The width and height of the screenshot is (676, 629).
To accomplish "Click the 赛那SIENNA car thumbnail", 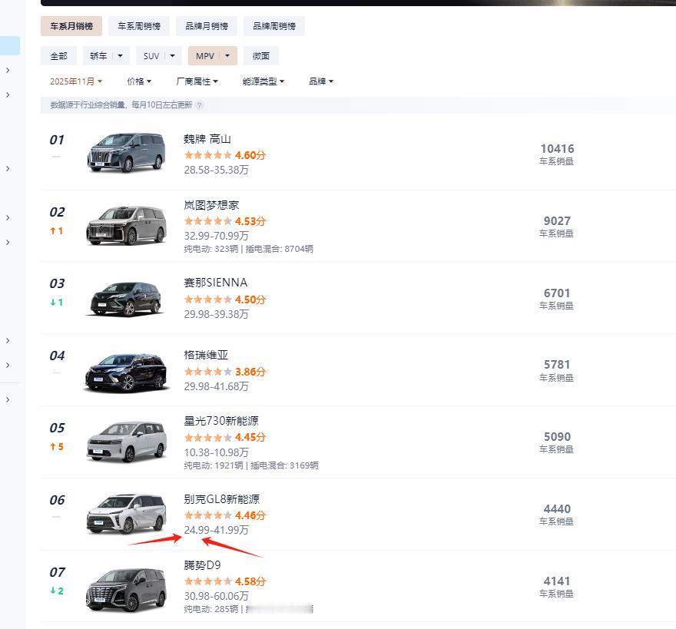I will click(x=126, y=298).
